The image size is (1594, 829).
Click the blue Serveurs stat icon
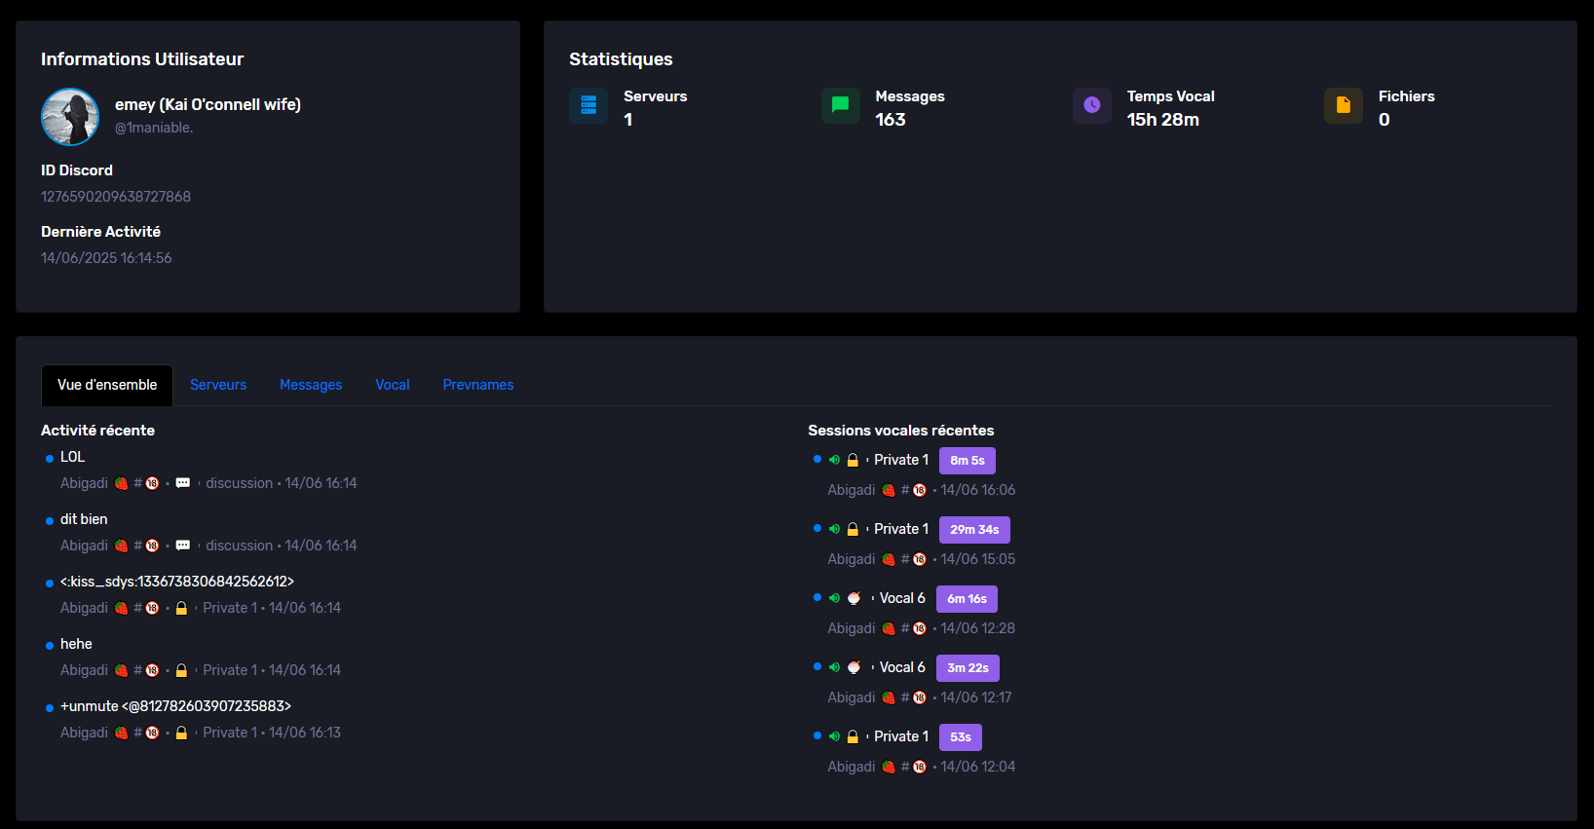coord(588,105)
